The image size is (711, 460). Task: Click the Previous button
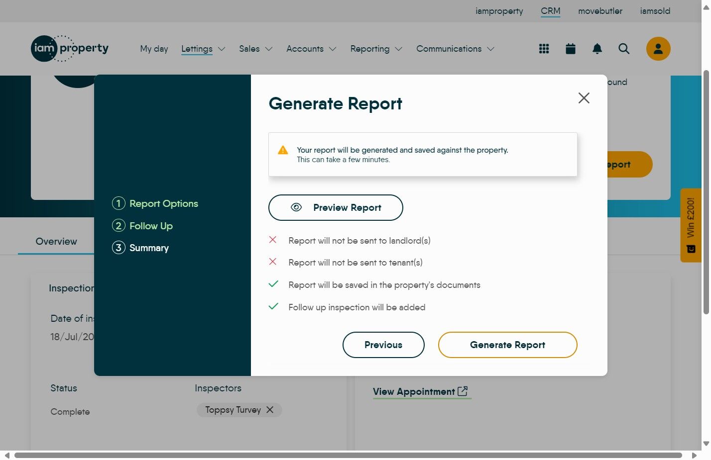[383, 345]
